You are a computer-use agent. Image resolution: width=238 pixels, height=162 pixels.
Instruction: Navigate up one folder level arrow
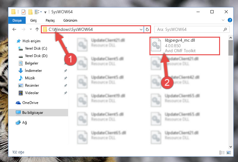[x=37, y=29]
